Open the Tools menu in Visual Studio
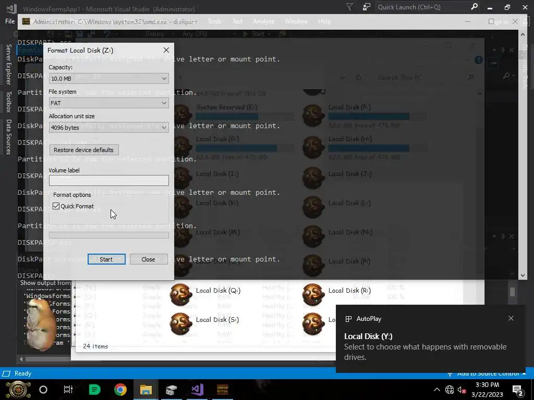534x400 pixels. click(x=214, y=21)
